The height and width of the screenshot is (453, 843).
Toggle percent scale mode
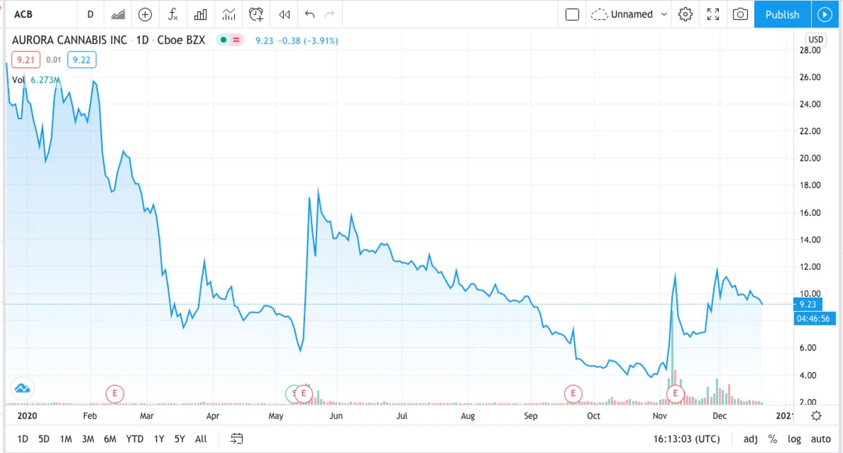[773, 439]
